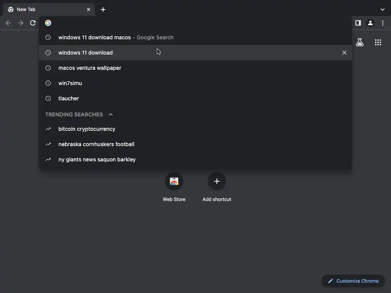Click the clock icon beside macos ventura wallpaper
This screenshot has height=293, width=391.
click(48, 68)
